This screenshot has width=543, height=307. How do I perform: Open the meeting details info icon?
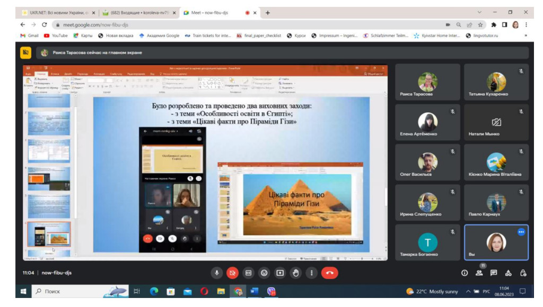(x=465, y=273)
